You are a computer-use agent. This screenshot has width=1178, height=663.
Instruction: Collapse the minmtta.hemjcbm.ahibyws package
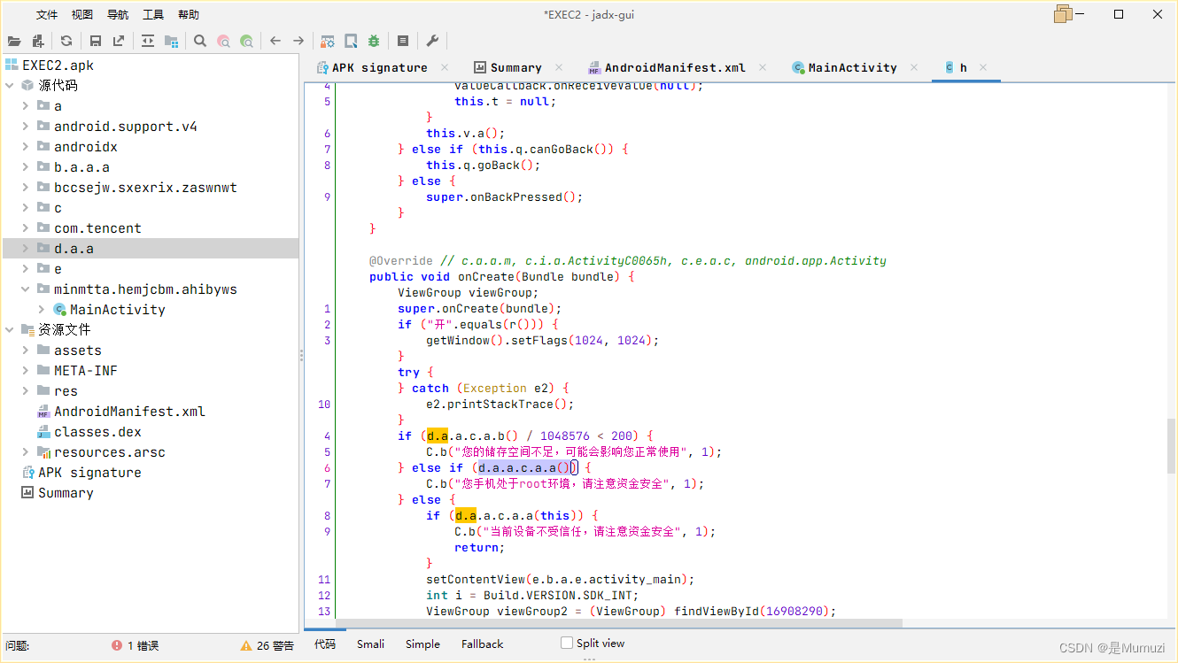(26, 289)
